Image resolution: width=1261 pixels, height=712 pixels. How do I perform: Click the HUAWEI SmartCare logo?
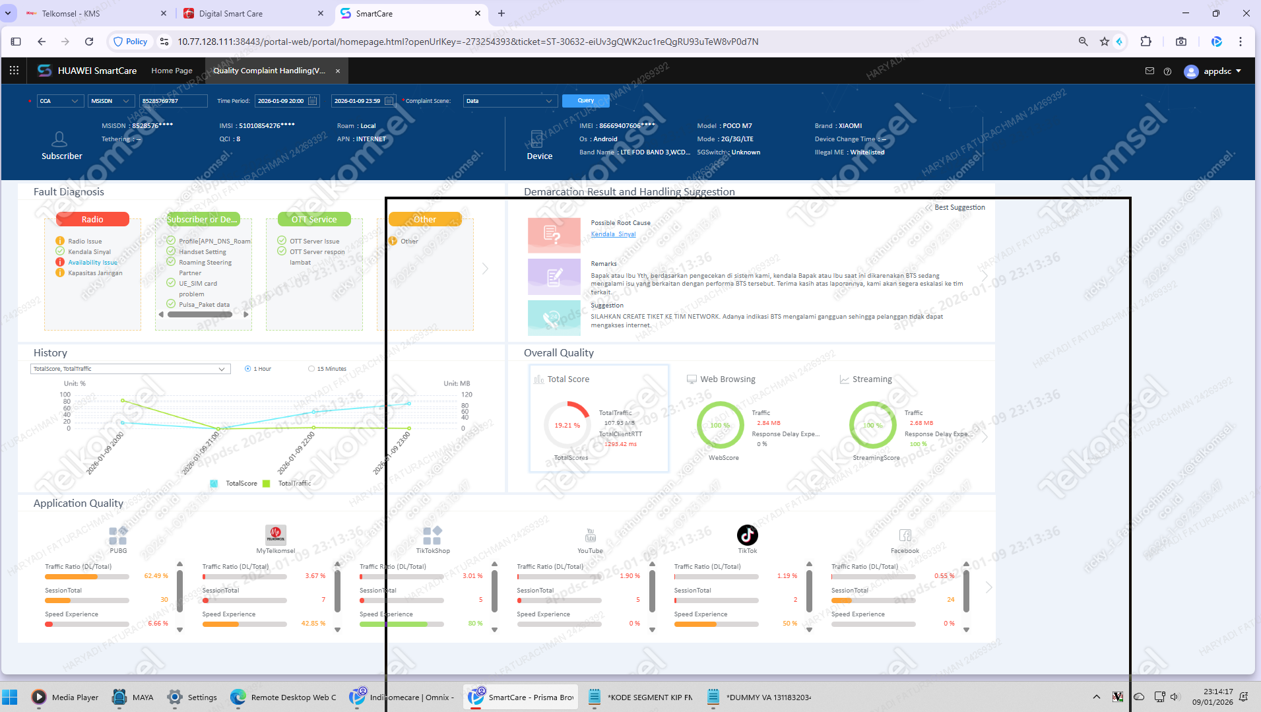tap(86, 71)
